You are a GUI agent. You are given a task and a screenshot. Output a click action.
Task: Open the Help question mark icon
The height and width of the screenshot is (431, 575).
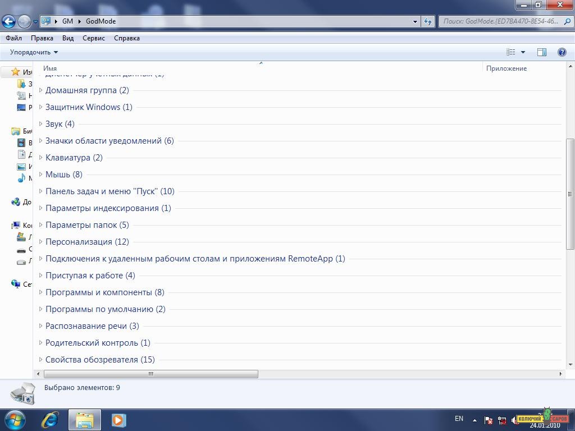point(562,52)
